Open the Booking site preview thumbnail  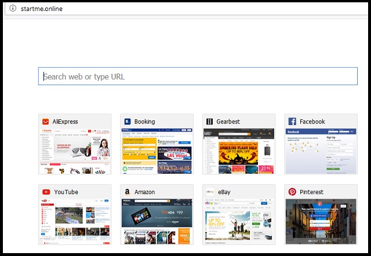pyautogui.click(x=157, y=151)
